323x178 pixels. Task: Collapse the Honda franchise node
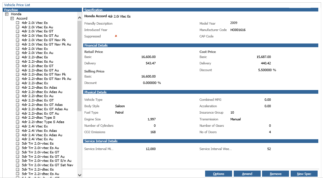pyautogui.click(x=7, y=14)
